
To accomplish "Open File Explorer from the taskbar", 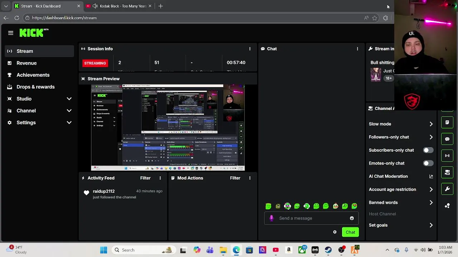I will (x=223, y=250).
